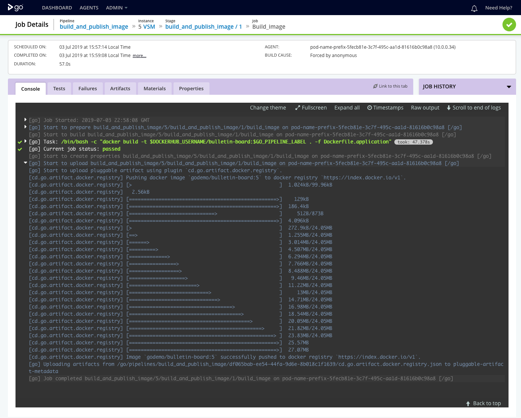Screen dimensions: 521x418
Task: Toggle Expand all log sections
Action: click(x=347, y=108)
